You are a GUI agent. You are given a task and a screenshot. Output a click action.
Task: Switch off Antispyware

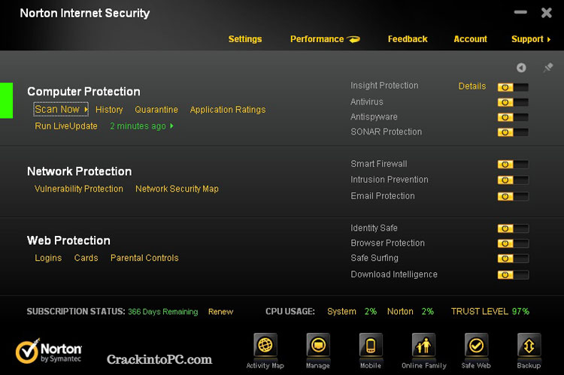point(513,117)
